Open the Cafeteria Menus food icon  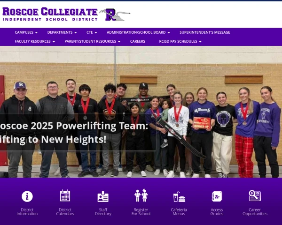179,197
